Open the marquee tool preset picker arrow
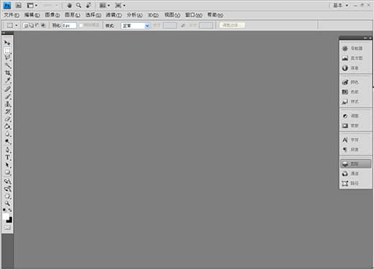Screen dimensions: 374x270 [x=17, y=25]
